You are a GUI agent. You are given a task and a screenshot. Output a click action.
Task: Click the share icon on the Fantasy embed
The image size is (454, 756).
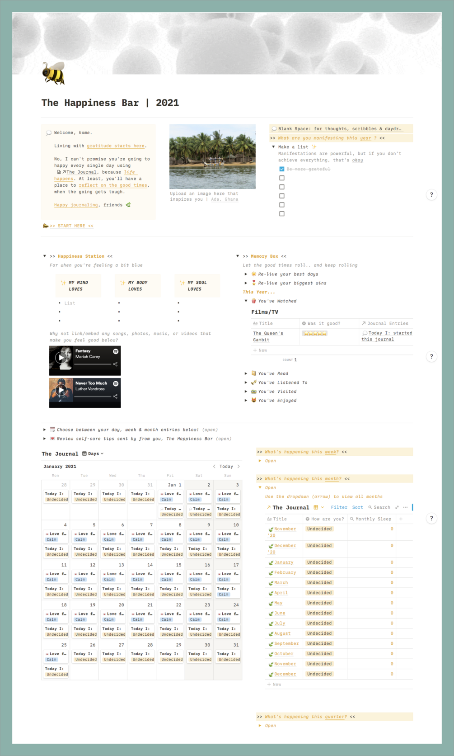(x=116, y=364)
